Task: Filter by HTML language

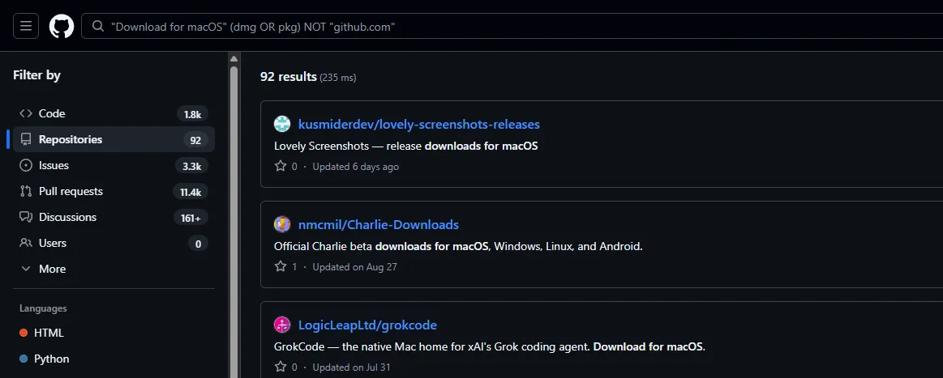Action: tap(49, 333)
